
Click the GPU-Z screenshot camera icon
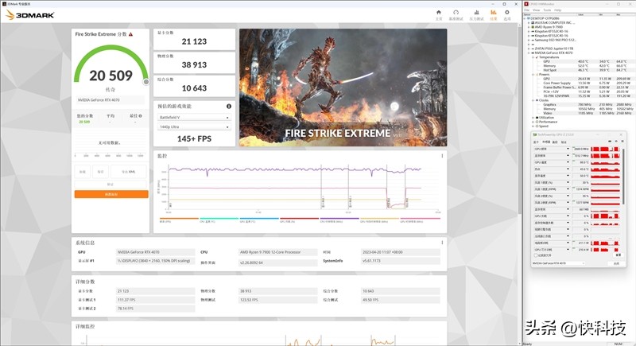[x=610, y=141]
